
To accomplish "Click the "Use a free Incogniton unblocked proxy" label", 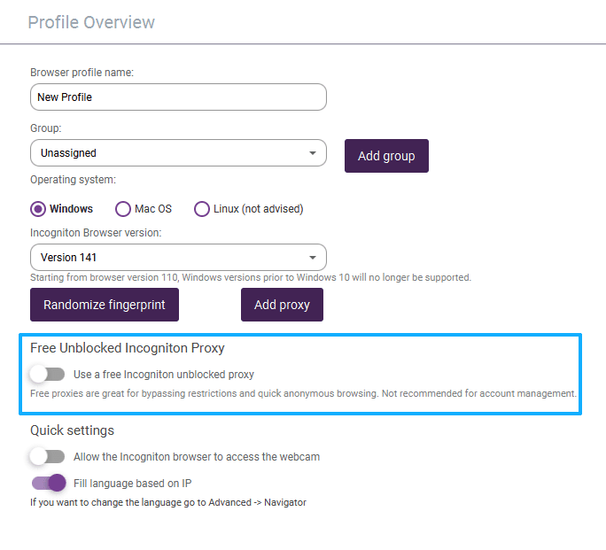I will 164,374.
